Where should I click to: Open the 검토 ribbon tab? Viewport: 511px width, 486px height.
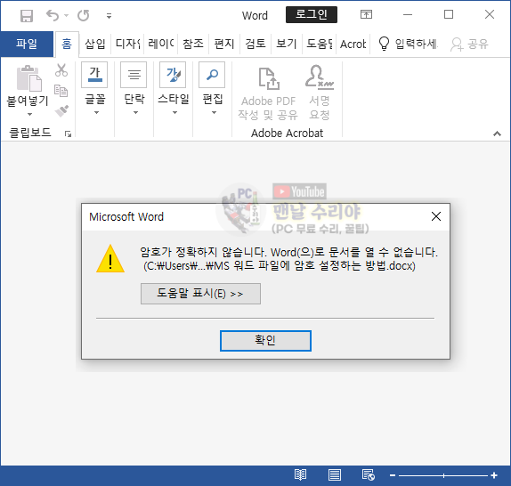click(x=255, y=44)
